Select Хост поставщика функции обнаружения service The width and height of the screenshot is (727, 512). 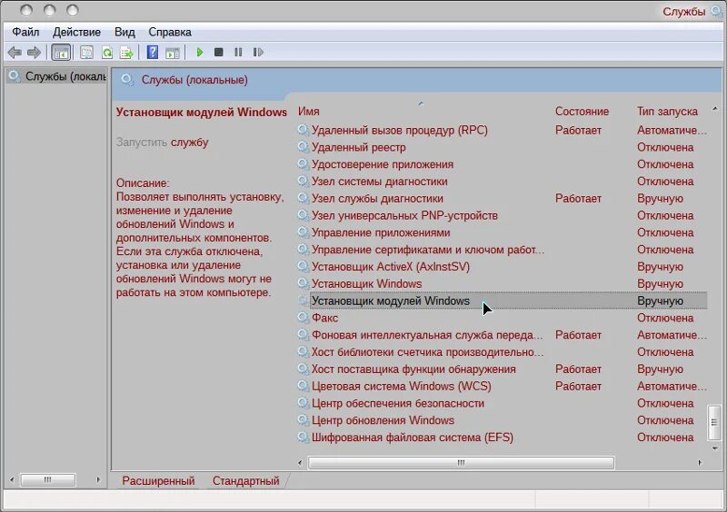[x=502, y=369]
